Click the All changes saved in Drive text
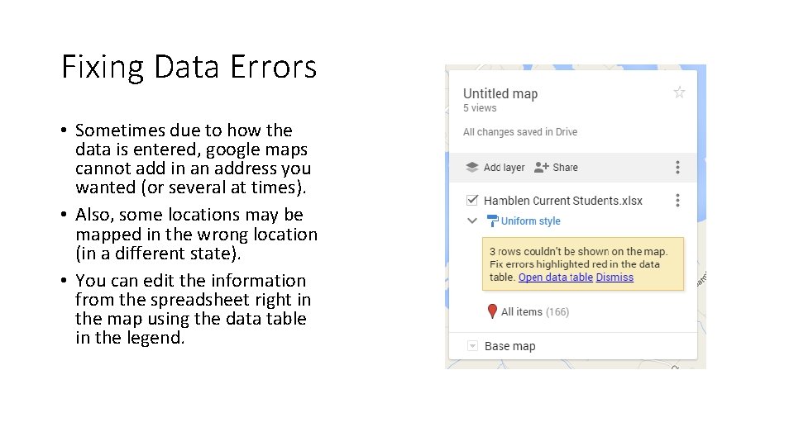The width and height of the screenshot is (794, 446). pyautogui.click(x=520, y=132)
